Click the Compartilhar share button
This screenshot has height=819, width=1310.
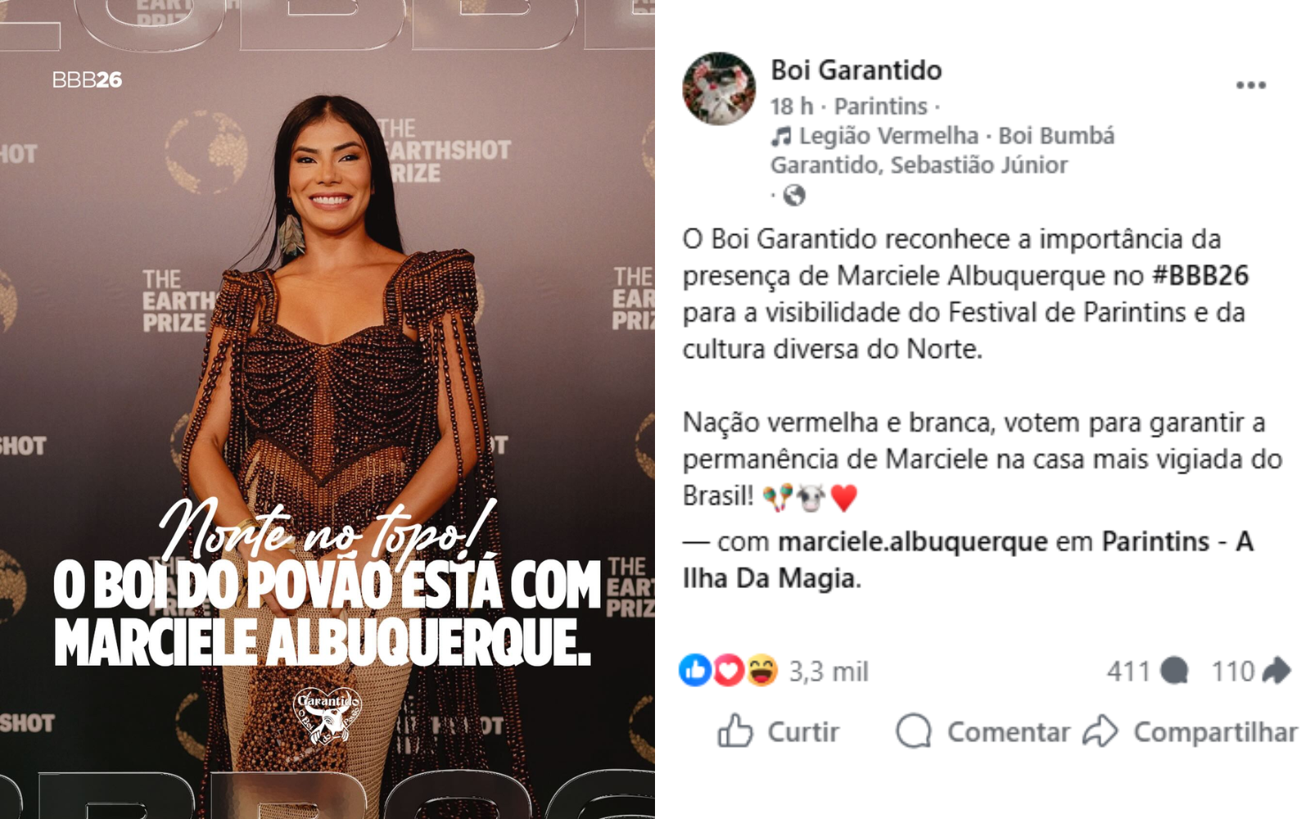1190,731
